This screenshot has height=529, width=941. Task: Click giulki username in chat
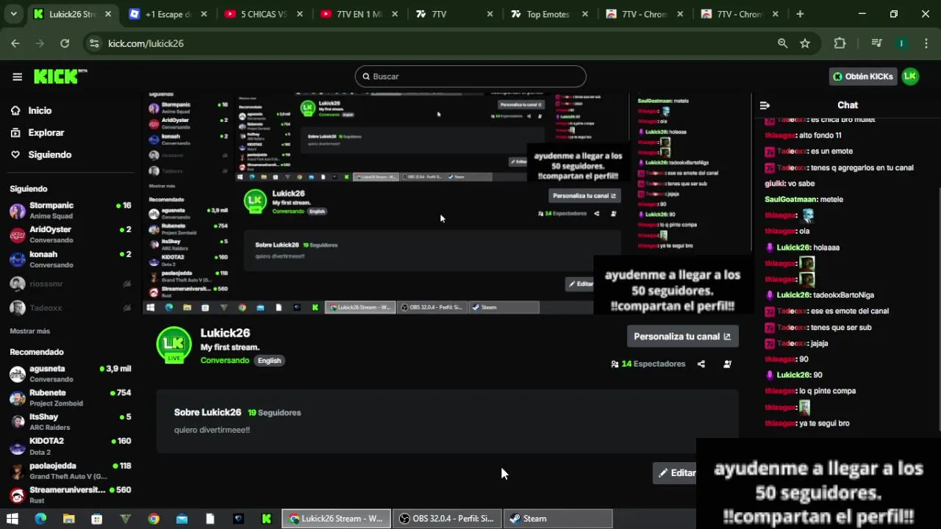click(x=775, y=184)
